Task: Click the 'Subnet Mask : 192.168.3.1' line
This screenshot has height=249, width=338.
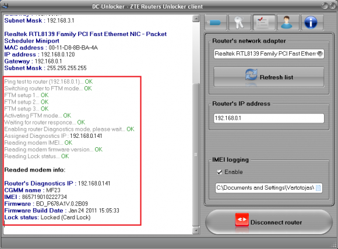Action: pyautogui.click(x=39, y=20)
